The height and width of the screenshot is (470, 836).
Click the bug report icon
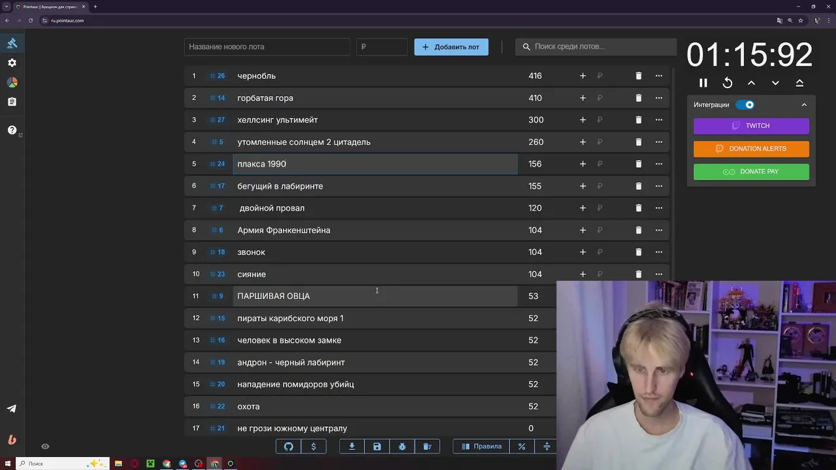pyautogui.click(x=402, y=446)
